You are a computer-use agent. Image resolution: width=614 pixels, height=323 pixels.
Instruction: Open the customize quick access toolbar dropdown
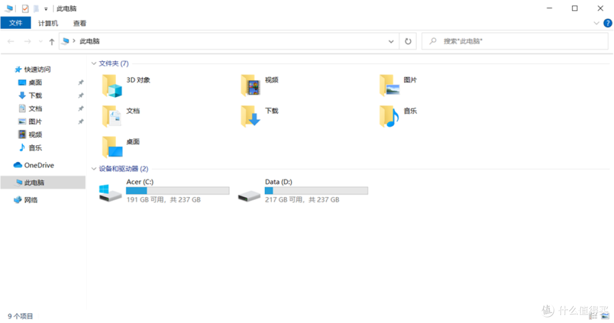pyautogui.click(x=46, y=9)
